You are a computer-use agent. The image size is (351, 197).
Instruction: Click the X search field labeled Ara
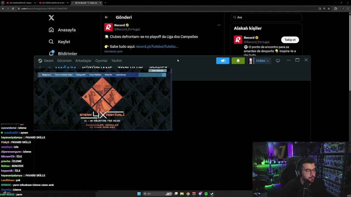click(266, 17)
